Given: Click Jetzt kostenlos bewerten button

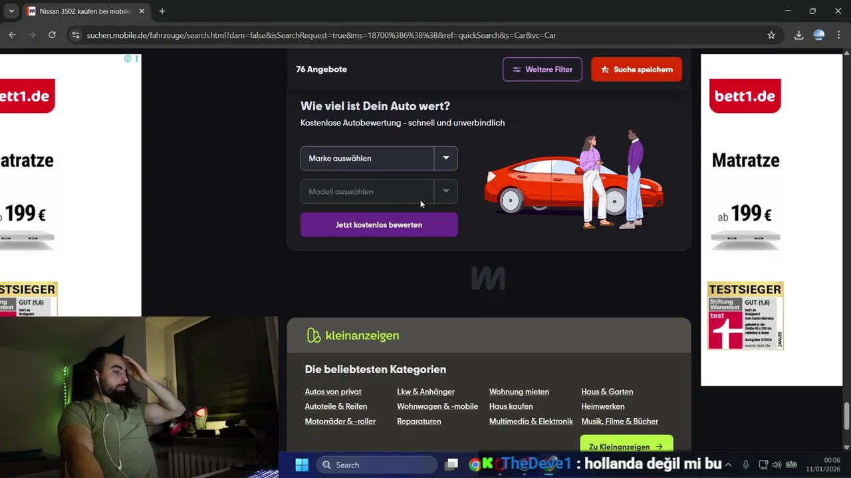Looking at the screenshot, I should (x=379, y=224).
